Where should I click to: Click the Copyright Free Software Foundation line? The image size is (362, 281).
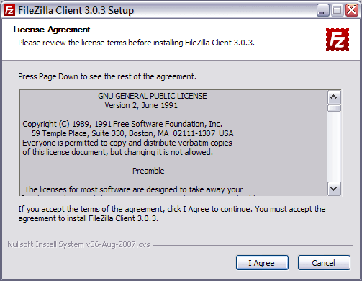122,124
